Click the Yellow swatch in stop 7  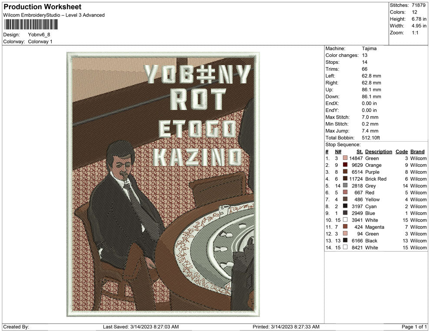click(345, 199)
